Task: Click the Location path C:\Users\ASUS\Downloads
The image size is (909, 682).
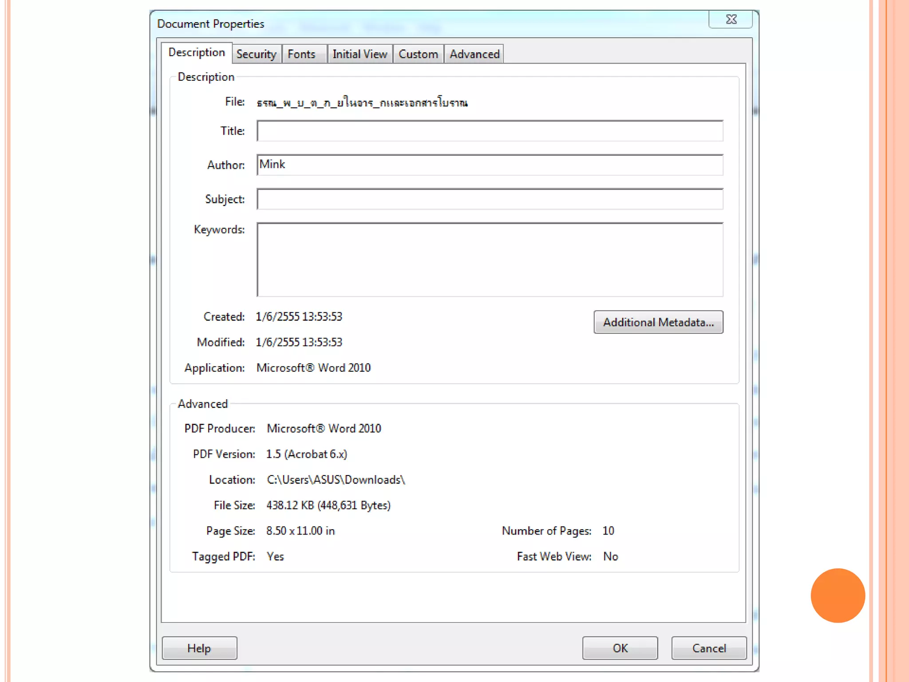Action: coord(336,480)
